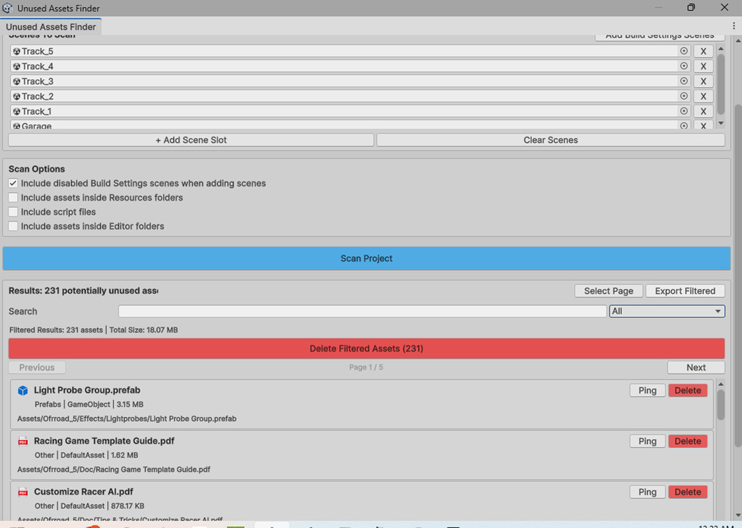Image resolution: width=742 pixels, height=528 pixels.
Task: Click the Filtered Results total size text
Action: click(x=93, y=330)
